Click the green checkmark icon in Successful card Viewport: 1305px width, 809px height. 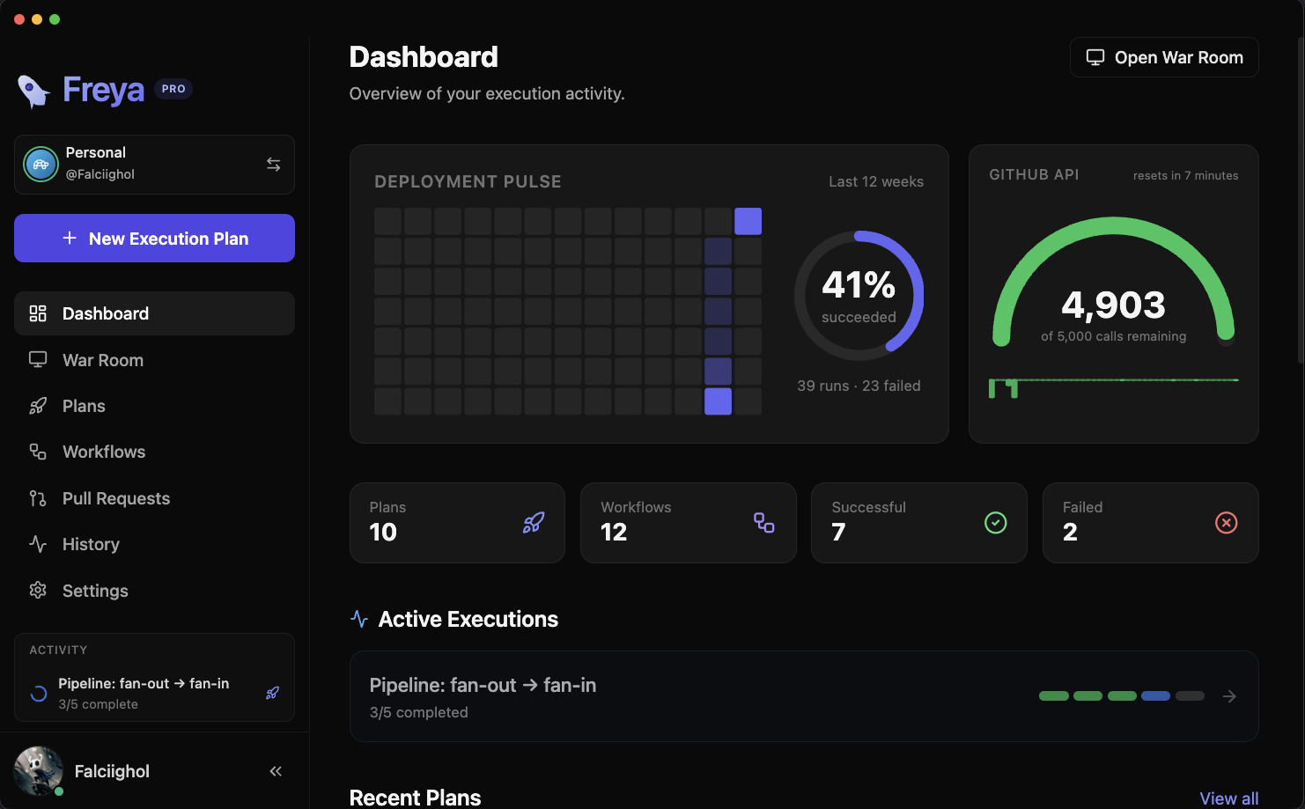tap(995, 523)
